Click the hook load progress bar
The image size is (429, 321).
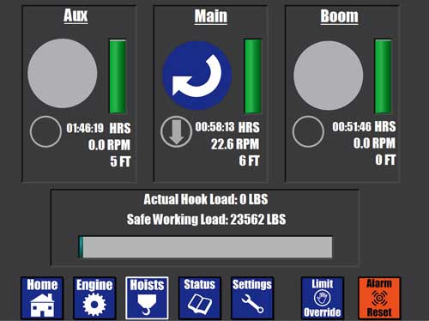pos(205,247)
